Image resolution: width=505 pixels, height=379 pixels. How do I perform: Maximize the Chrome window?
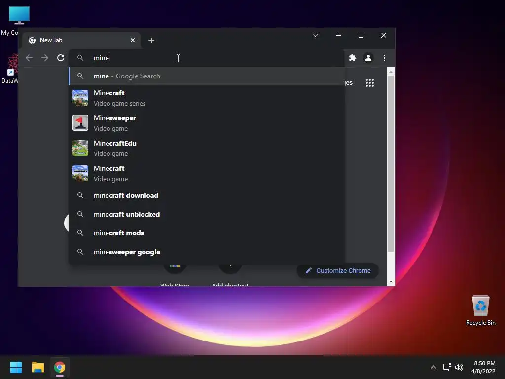tap(361, 35)
